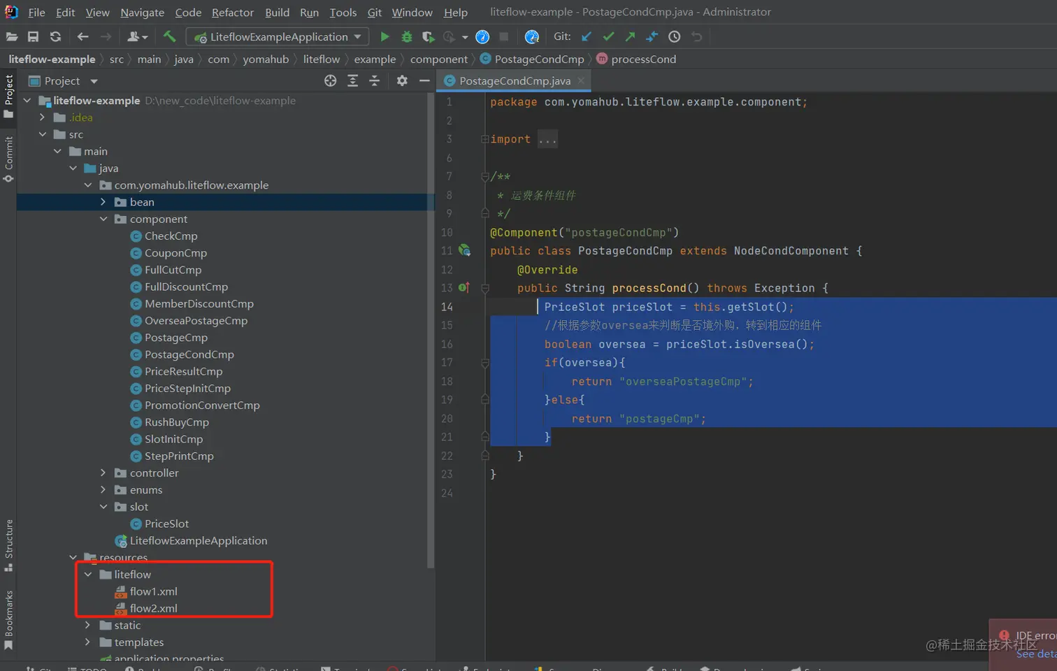Expand the controller folder
Viewport: 1057px width, 671px height.
(x=103, y=473)
